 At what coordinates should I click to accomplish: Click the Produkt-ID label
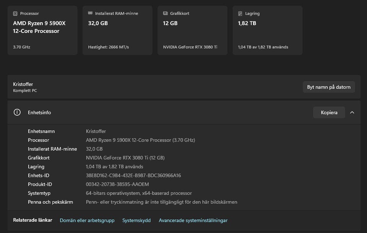click(x=40, y=184)
